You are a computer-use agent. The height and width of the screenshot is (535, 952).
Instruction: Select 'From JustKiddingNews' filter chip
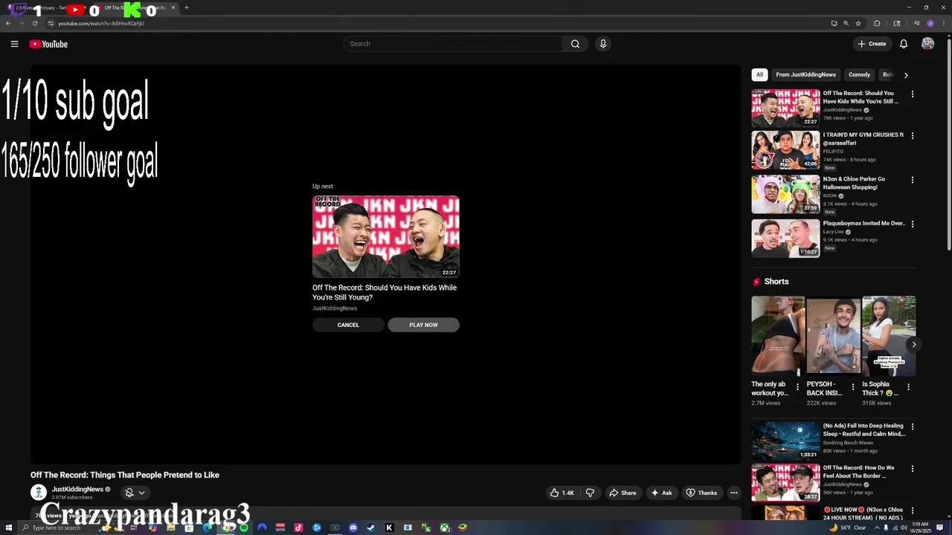tap(805, 74)
